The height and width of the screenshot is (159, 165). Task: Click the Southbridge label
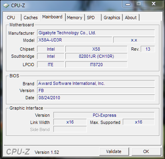click(x=23, y=56)
